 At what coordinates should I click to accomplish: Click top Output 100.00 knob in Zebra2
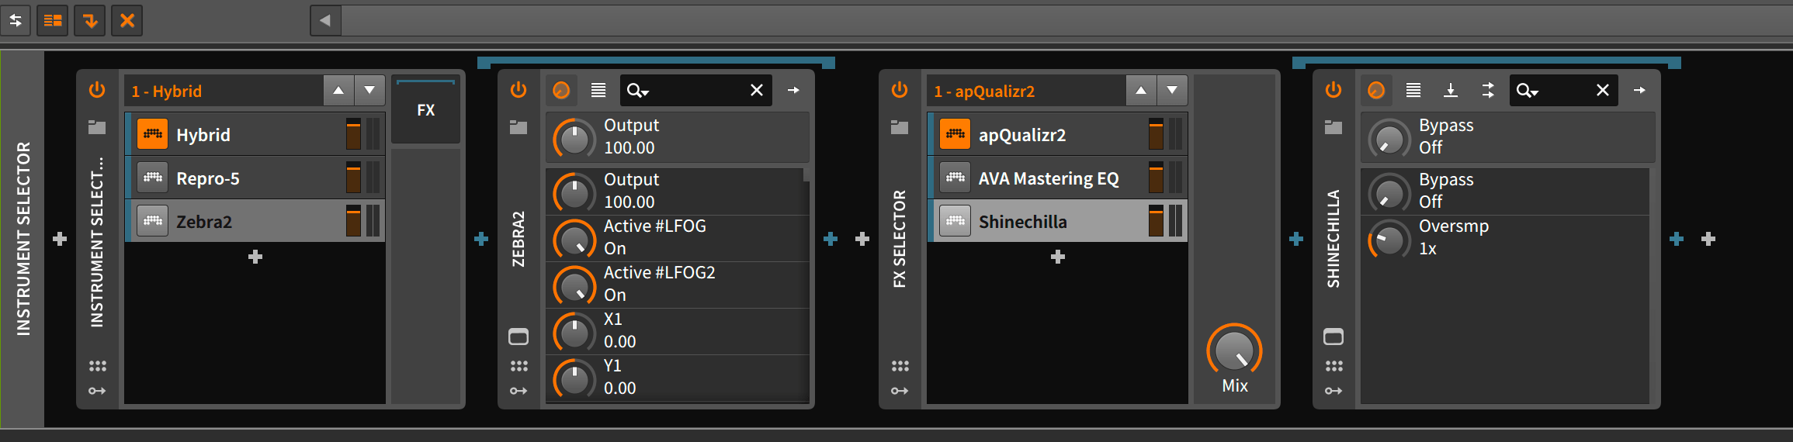[574, 138]
